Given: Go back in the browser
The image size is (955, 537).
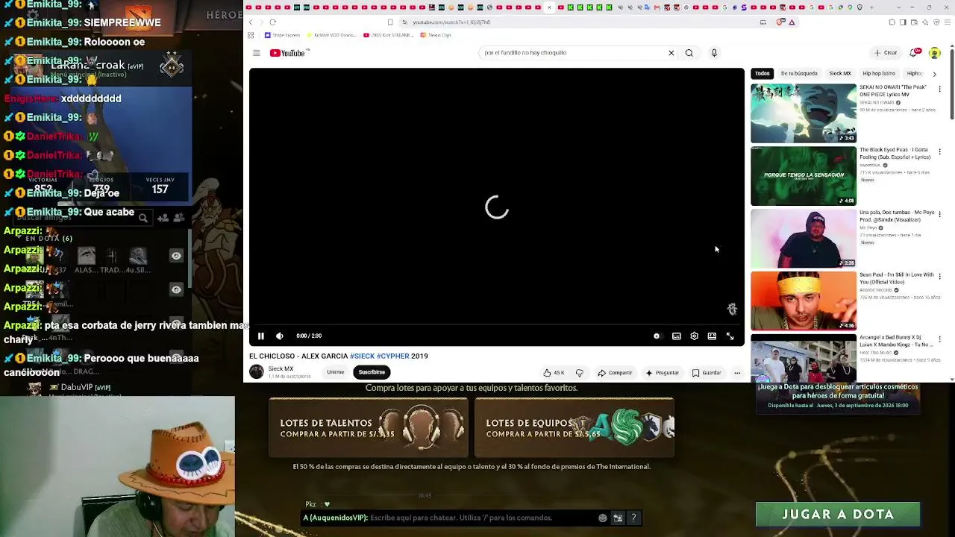Looking at the screenshot, I should tap(251, 22).
